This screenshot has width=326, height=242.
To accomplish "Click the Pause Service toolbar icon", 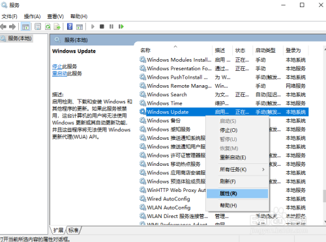I will 111,27.
